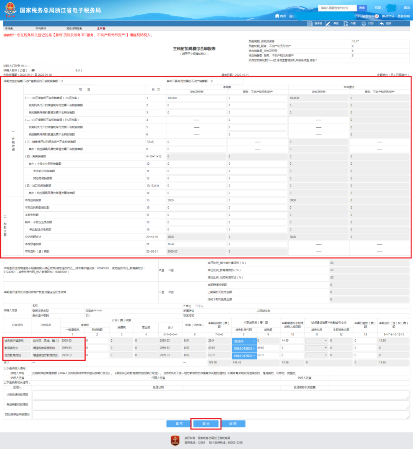
Task: Click the 提交 submit button
Action: (x=206, y=423)
